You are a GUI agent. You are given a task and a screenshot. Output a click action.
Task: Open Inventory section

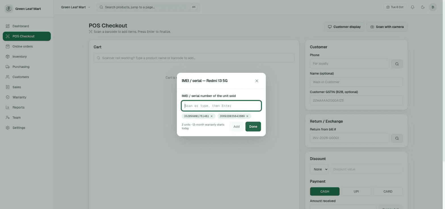click(x=27, y=57)
